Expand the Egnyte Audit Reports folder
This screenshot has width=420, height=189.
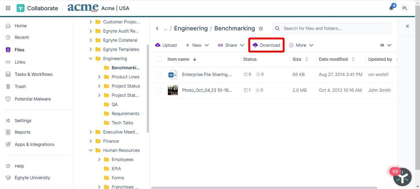(91, 31)
